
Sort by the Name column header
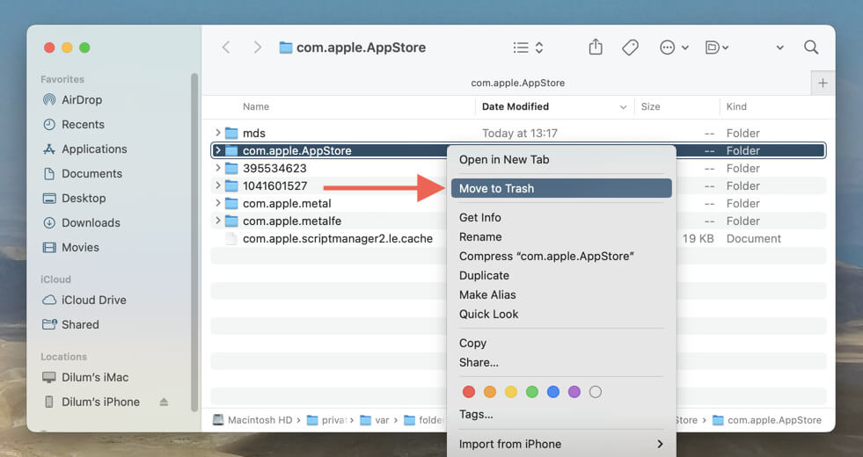[256, 106]
